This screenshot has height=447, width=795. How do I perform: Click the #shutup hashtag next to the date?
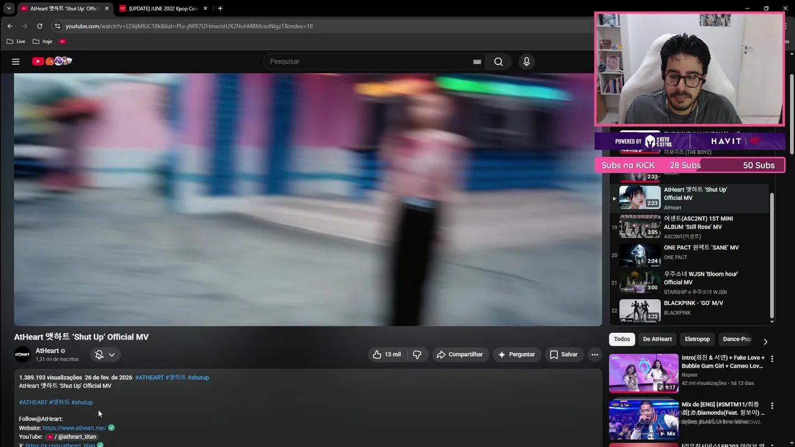point(198,377)
